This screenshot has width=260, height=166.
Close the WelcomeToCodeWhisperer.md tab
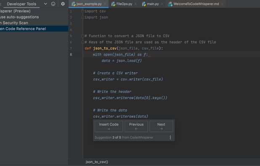click(x=222, y=4)
